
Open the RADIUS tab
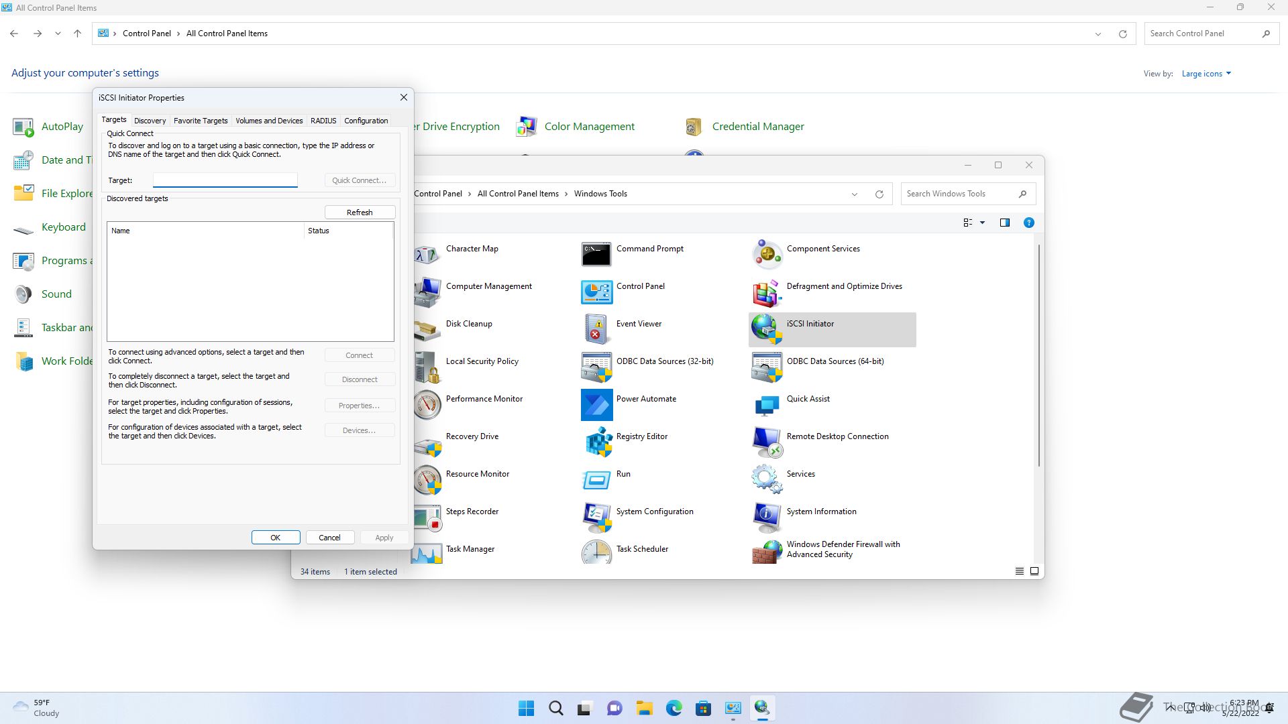323,121
